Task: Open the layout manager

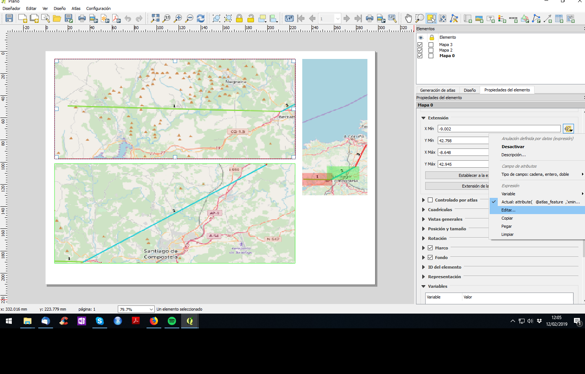Action: (46, 18)
